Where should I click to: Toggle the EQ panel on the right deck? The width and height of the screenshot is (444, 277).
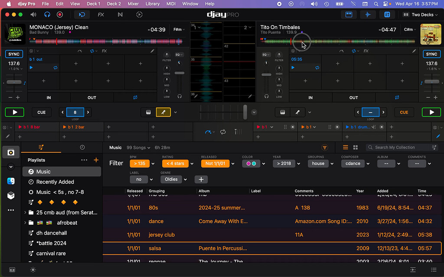pos(266,55)
